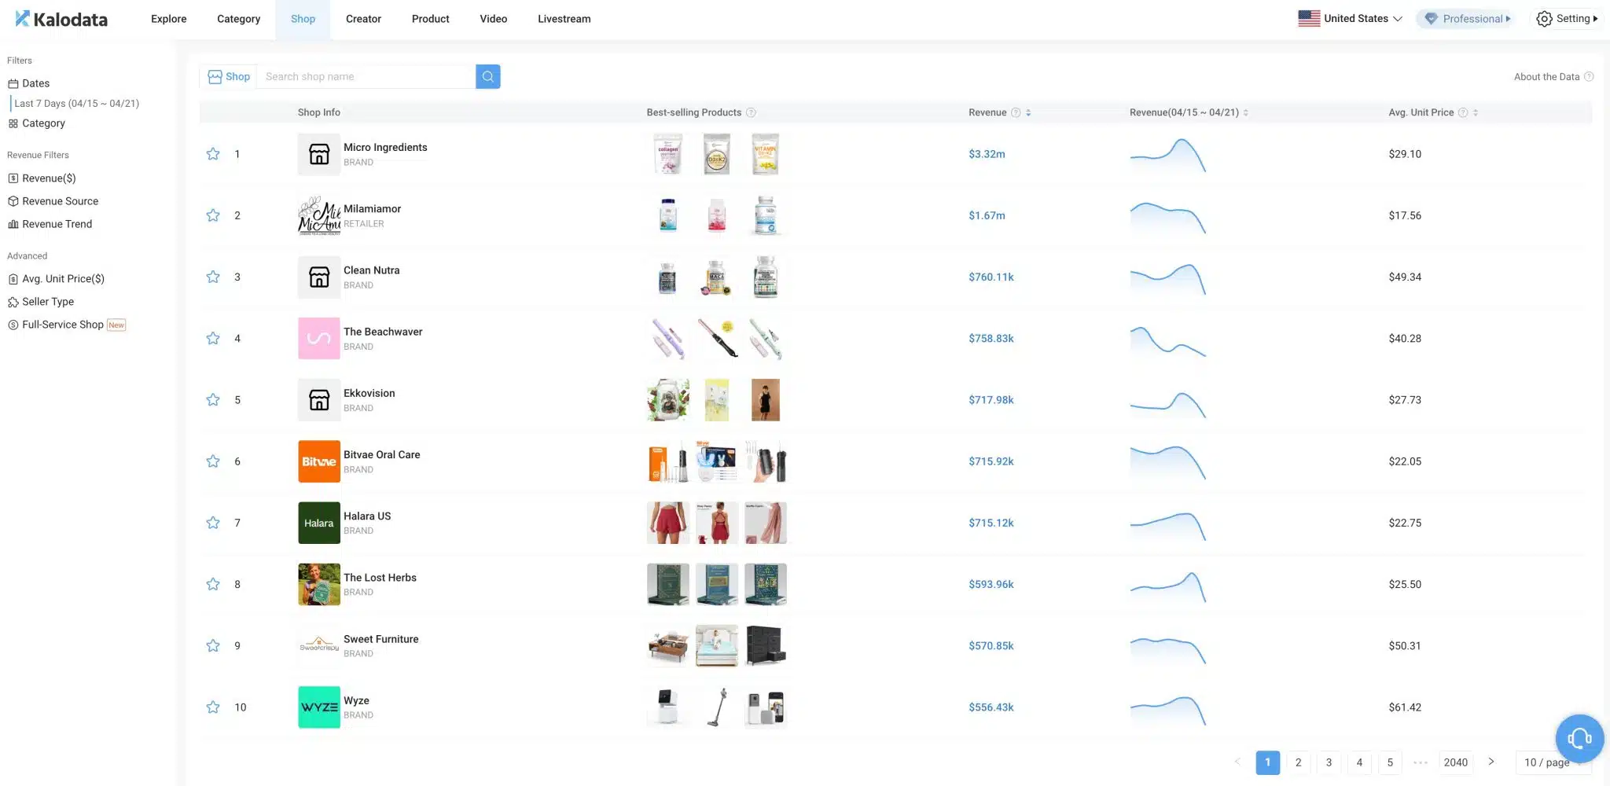The height and width of the screenshot is (786, 1610).
Task: Expand the Dates filter
Action: pyautogui.click(x=29, y=83)
